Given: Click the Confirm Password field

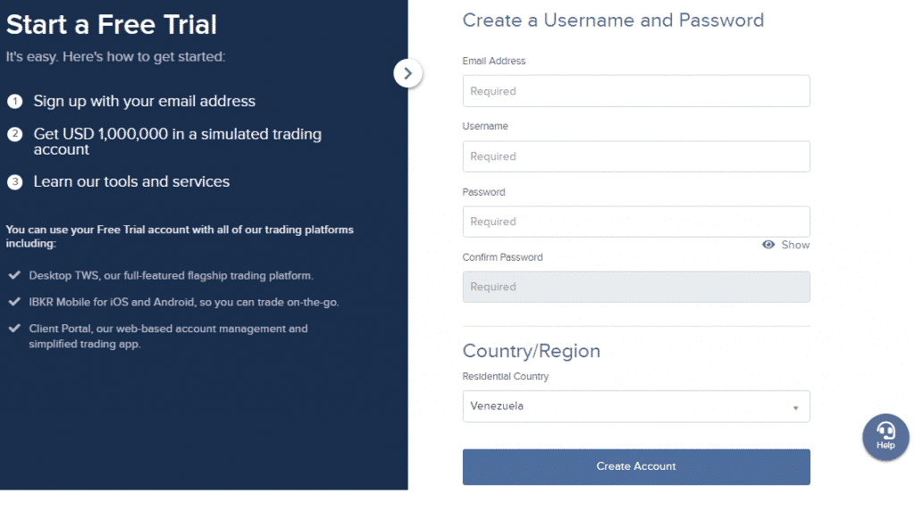Looking at the screenshot, I should 636,287.
